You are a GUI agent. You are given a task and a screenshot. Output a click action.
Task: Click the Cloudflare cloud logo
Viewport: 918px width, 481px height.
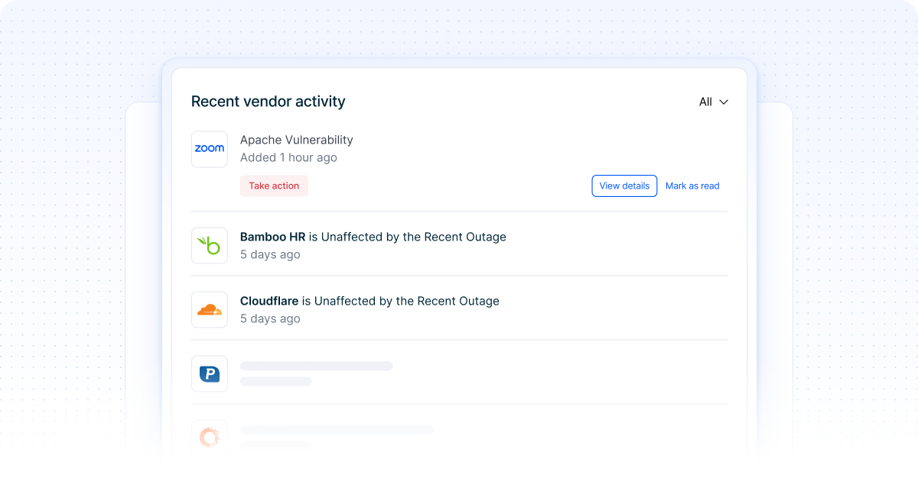209,310
